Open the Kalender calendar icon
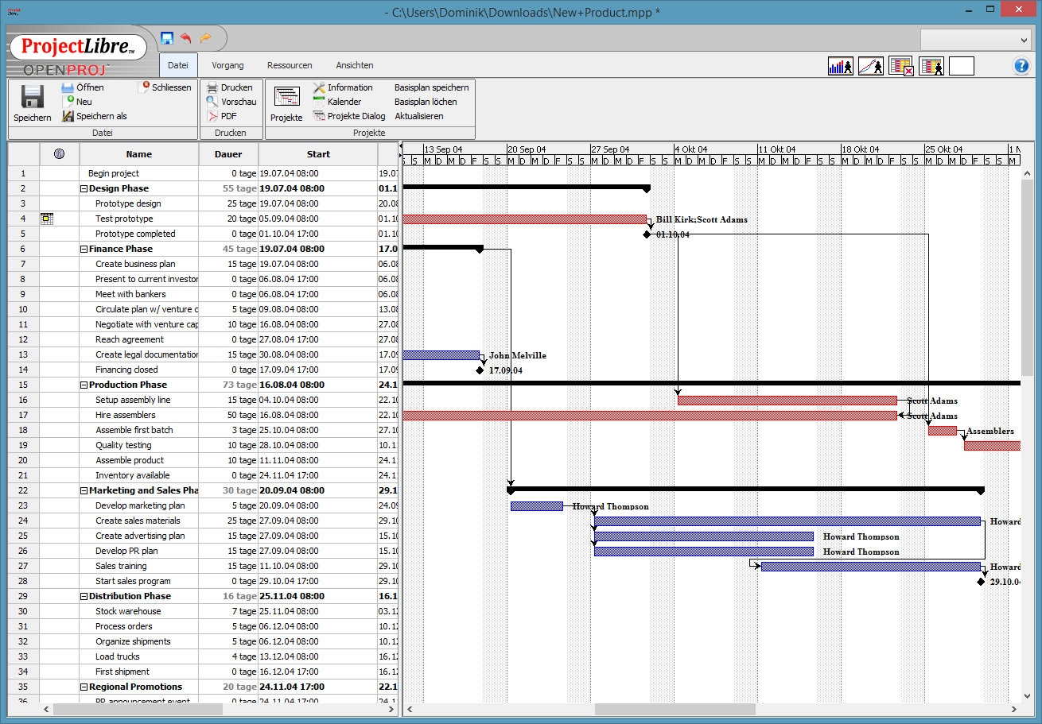The width and height of the screenshot is (1042, 724). coord(320,101)
